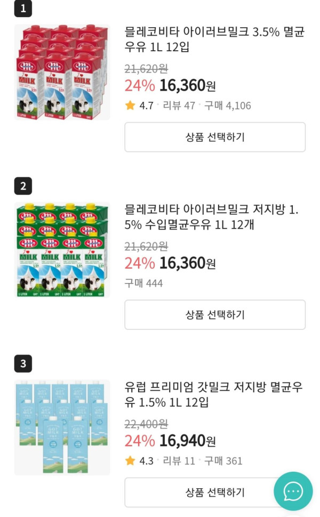Click the star rating icon for the 4.3-rated goat milk

(130, 461)
